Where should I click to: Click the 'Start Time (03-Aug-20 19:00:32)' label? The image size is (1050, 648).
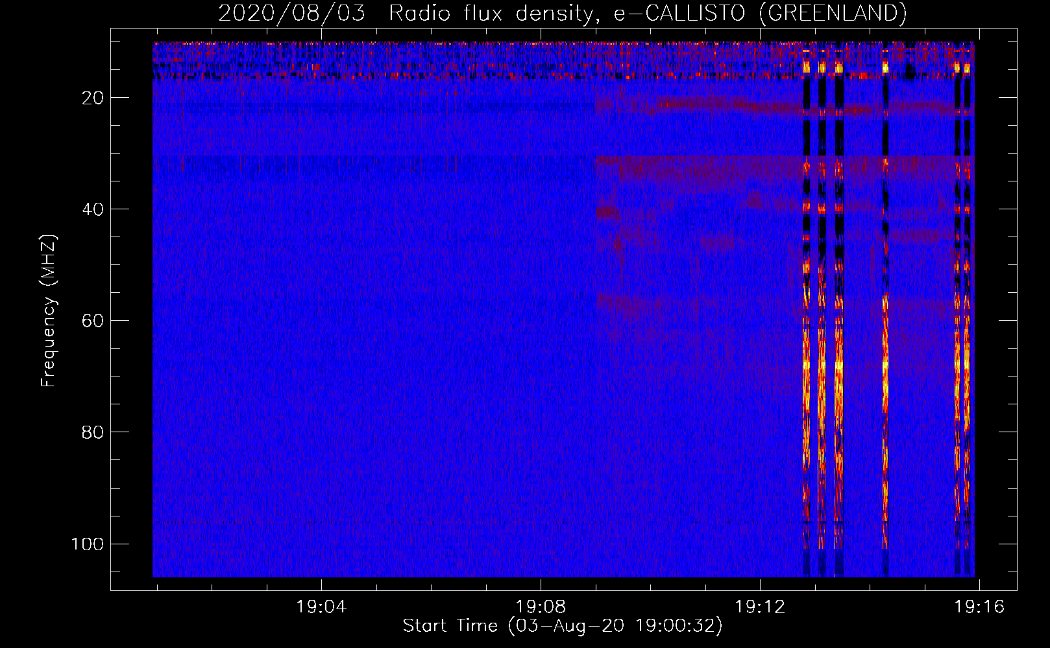coord(563,626)
